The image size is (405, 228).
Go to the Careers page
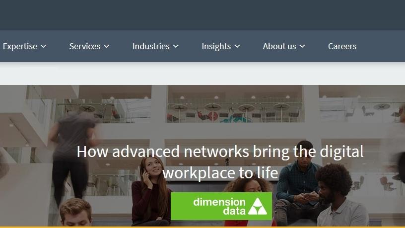(342, 46)
